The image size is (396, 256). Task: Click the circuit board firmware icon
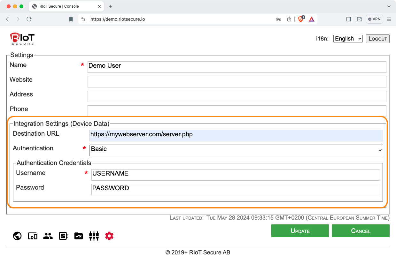pyautogui.click(x=63, y=236)
